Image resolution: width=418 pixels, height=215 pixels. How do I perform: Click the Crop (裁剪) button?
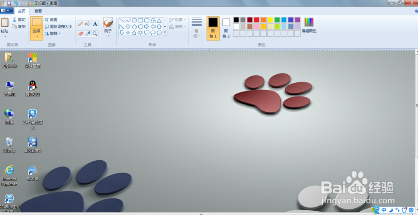coord(51,20)
